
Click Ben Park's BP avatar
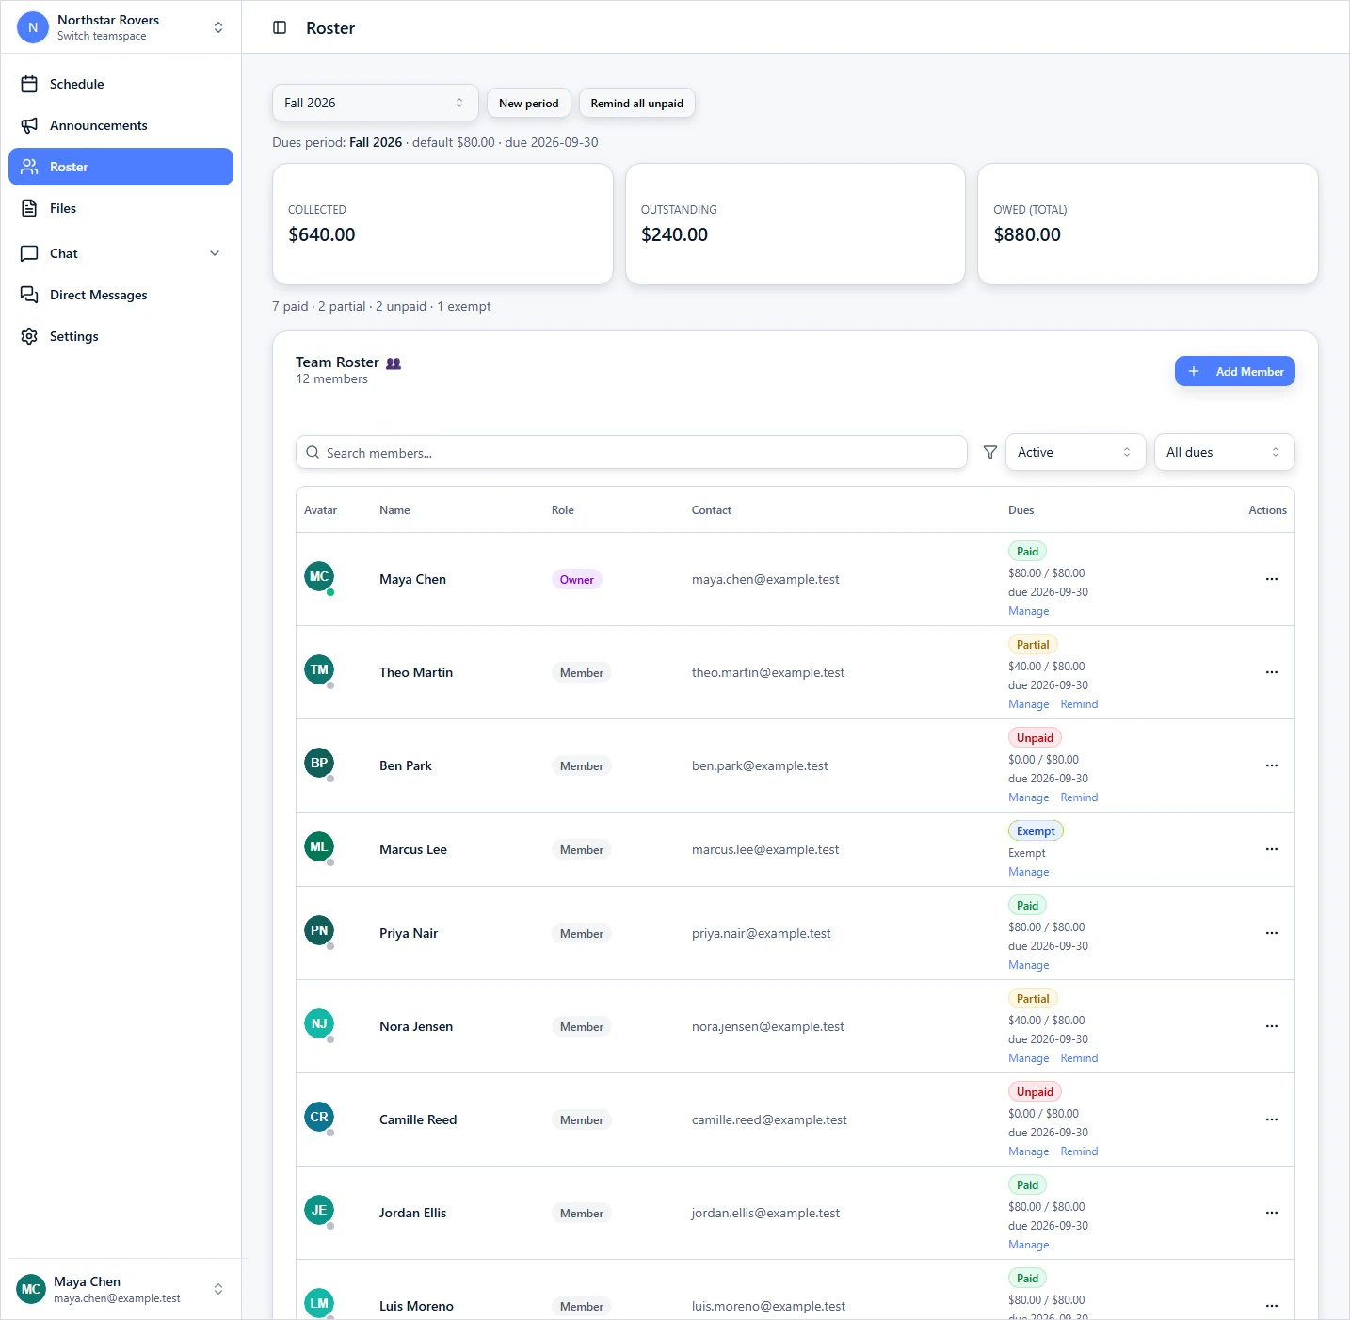[x=319, y=764]
